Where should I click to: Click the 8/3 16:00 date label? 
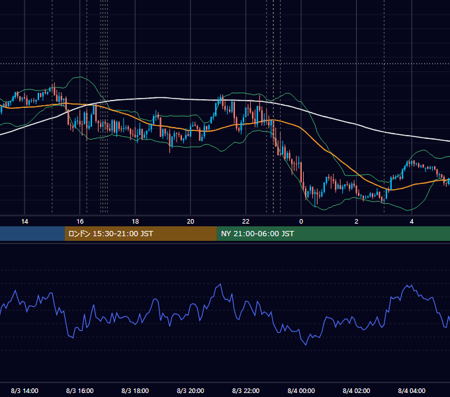pos(80,390)
